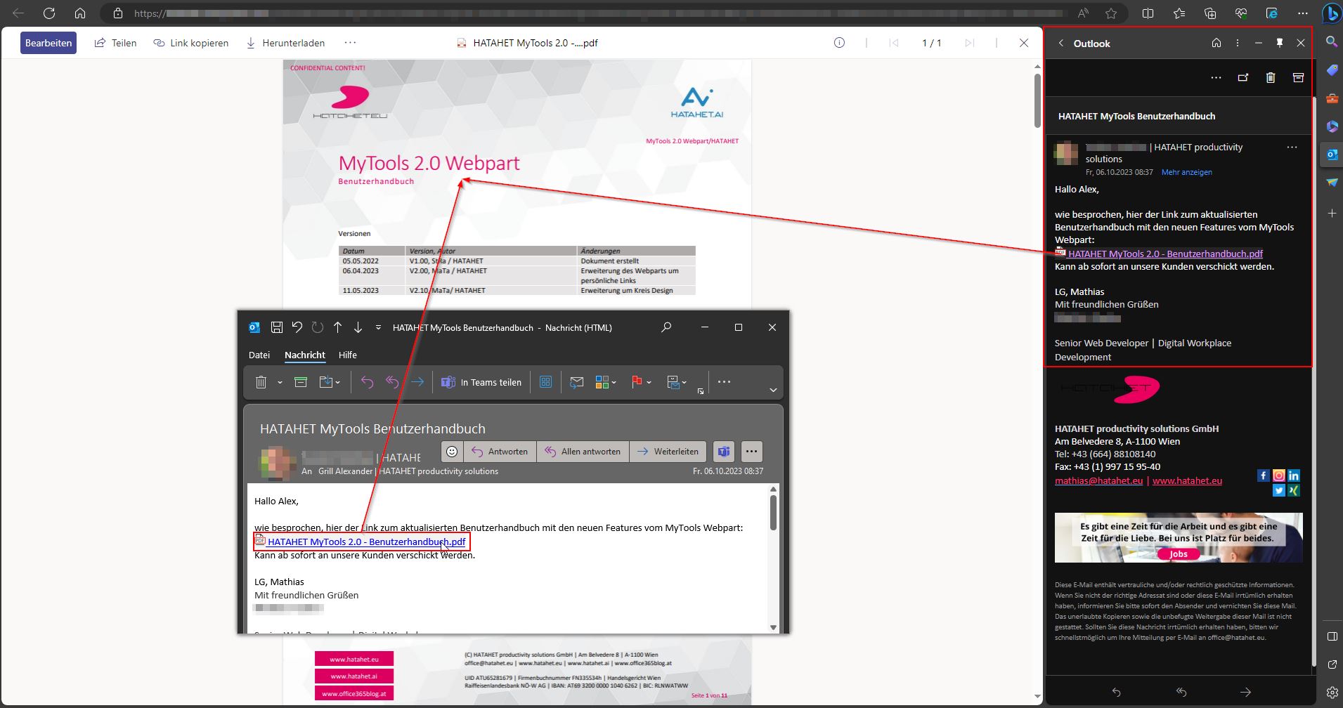Image resolution: width=1343 pixels, height=708 pixels.
Task: Share the PDF via Teilen
Action: [x=116, y=43]
